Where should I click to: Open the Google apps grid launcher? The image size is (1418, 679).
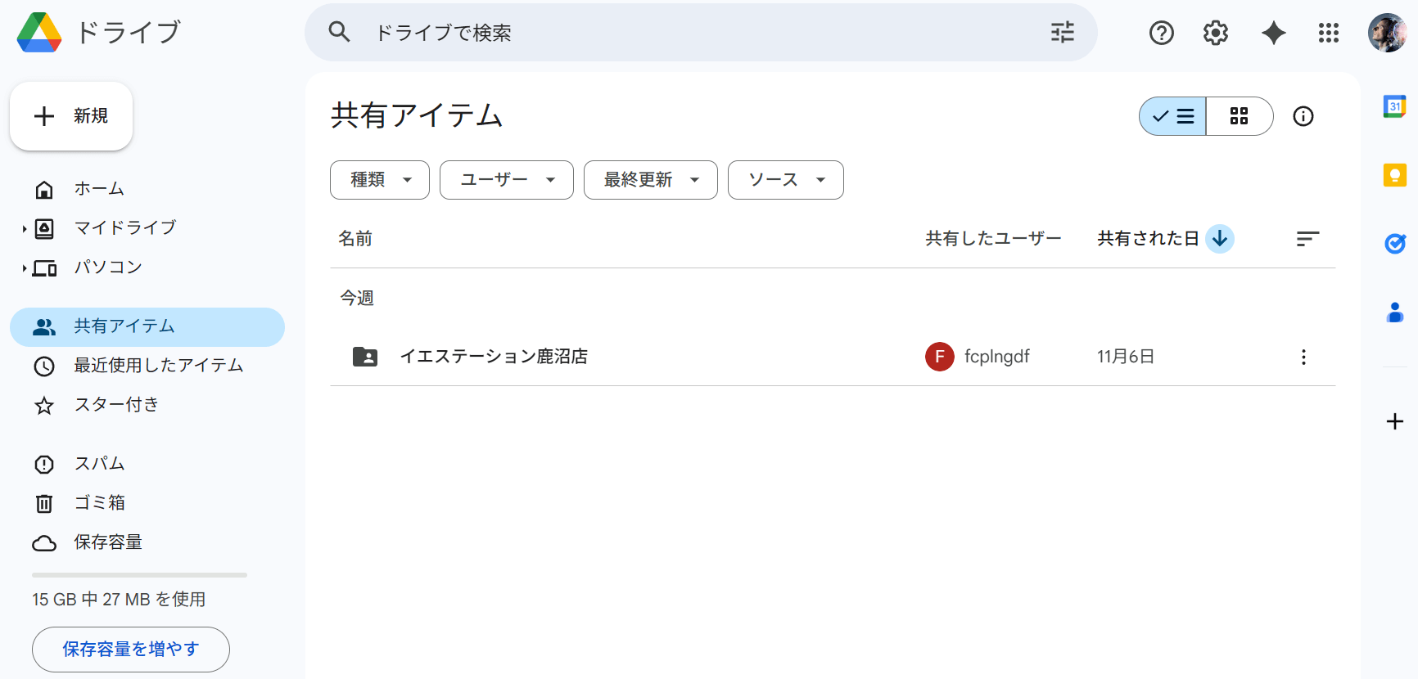[x=1328, y=33]
